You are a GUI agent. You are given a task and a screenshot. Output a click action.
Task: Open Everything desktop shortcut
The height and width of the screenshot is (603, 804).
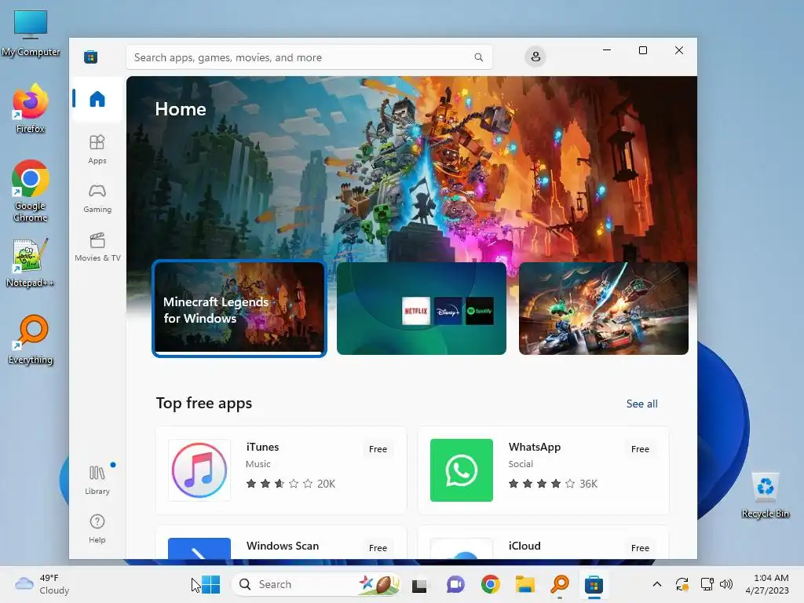[31, 339]
